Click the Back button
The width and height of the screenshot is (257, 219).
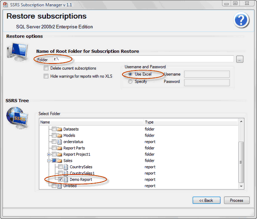(206, 200)
